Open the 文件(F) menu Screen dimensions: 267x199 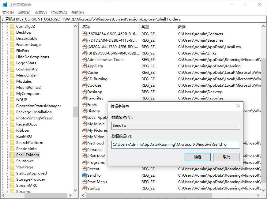(8, 13)
